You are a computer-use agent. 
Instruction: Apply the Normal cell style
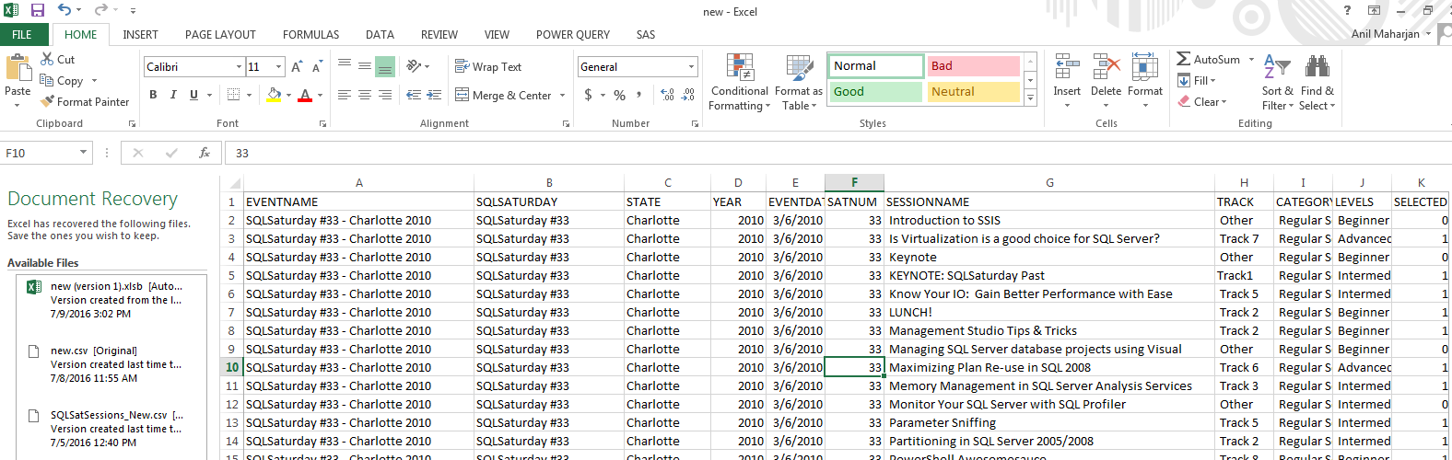coord(875,66)
